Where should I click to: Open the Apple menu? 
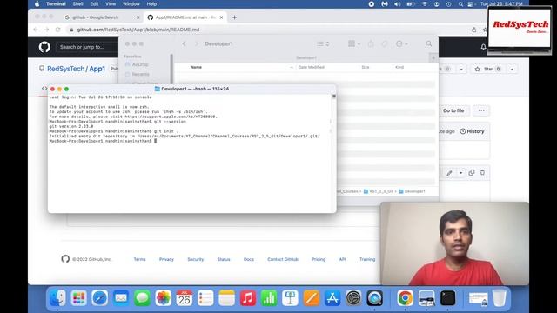tap(37, 4)
